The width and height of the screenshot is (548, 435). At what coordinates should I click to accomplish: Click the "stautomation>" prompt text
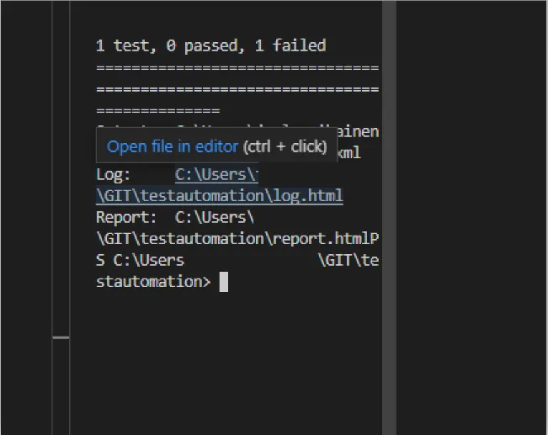tap(153, 282)
